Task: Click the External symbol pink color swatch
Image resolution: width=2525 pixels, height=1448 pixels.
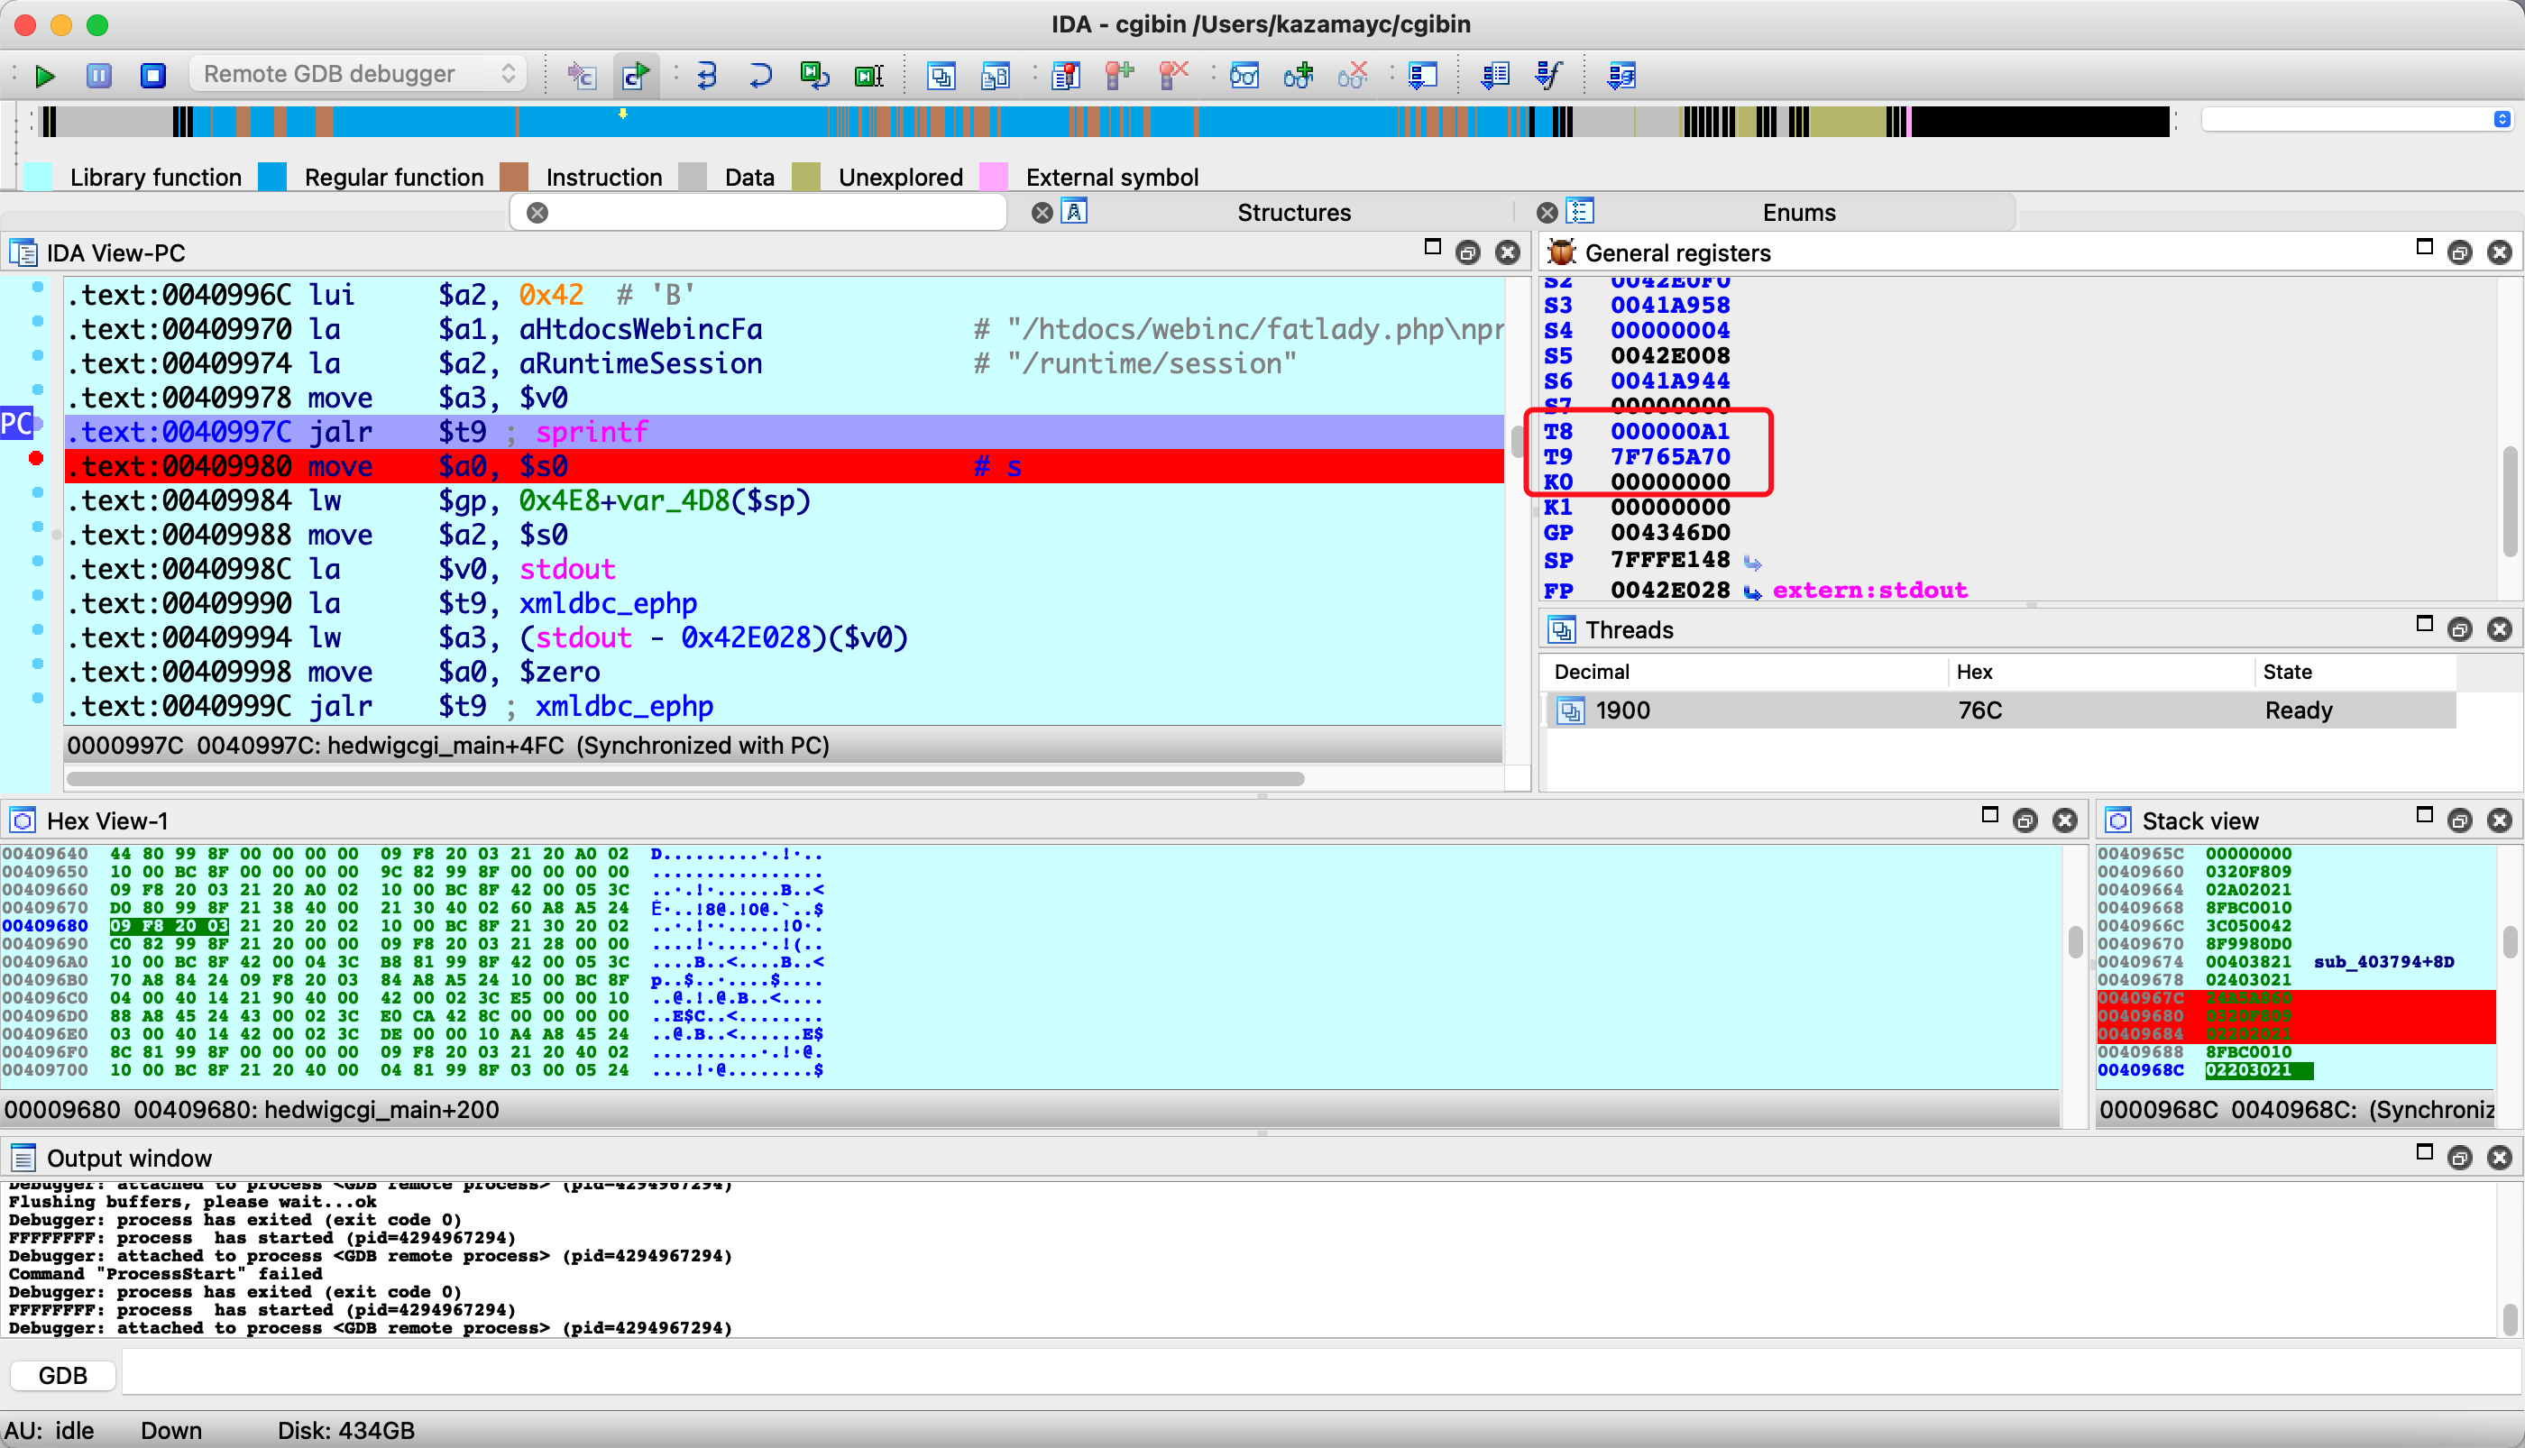Action: tap(993, 177)
